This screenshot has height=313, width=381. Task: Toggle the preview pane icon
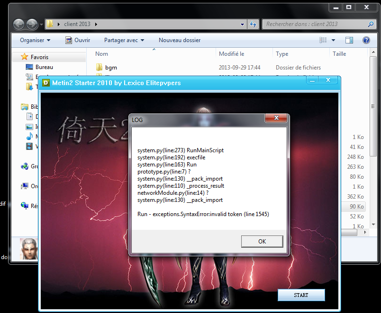coord(349,40)
